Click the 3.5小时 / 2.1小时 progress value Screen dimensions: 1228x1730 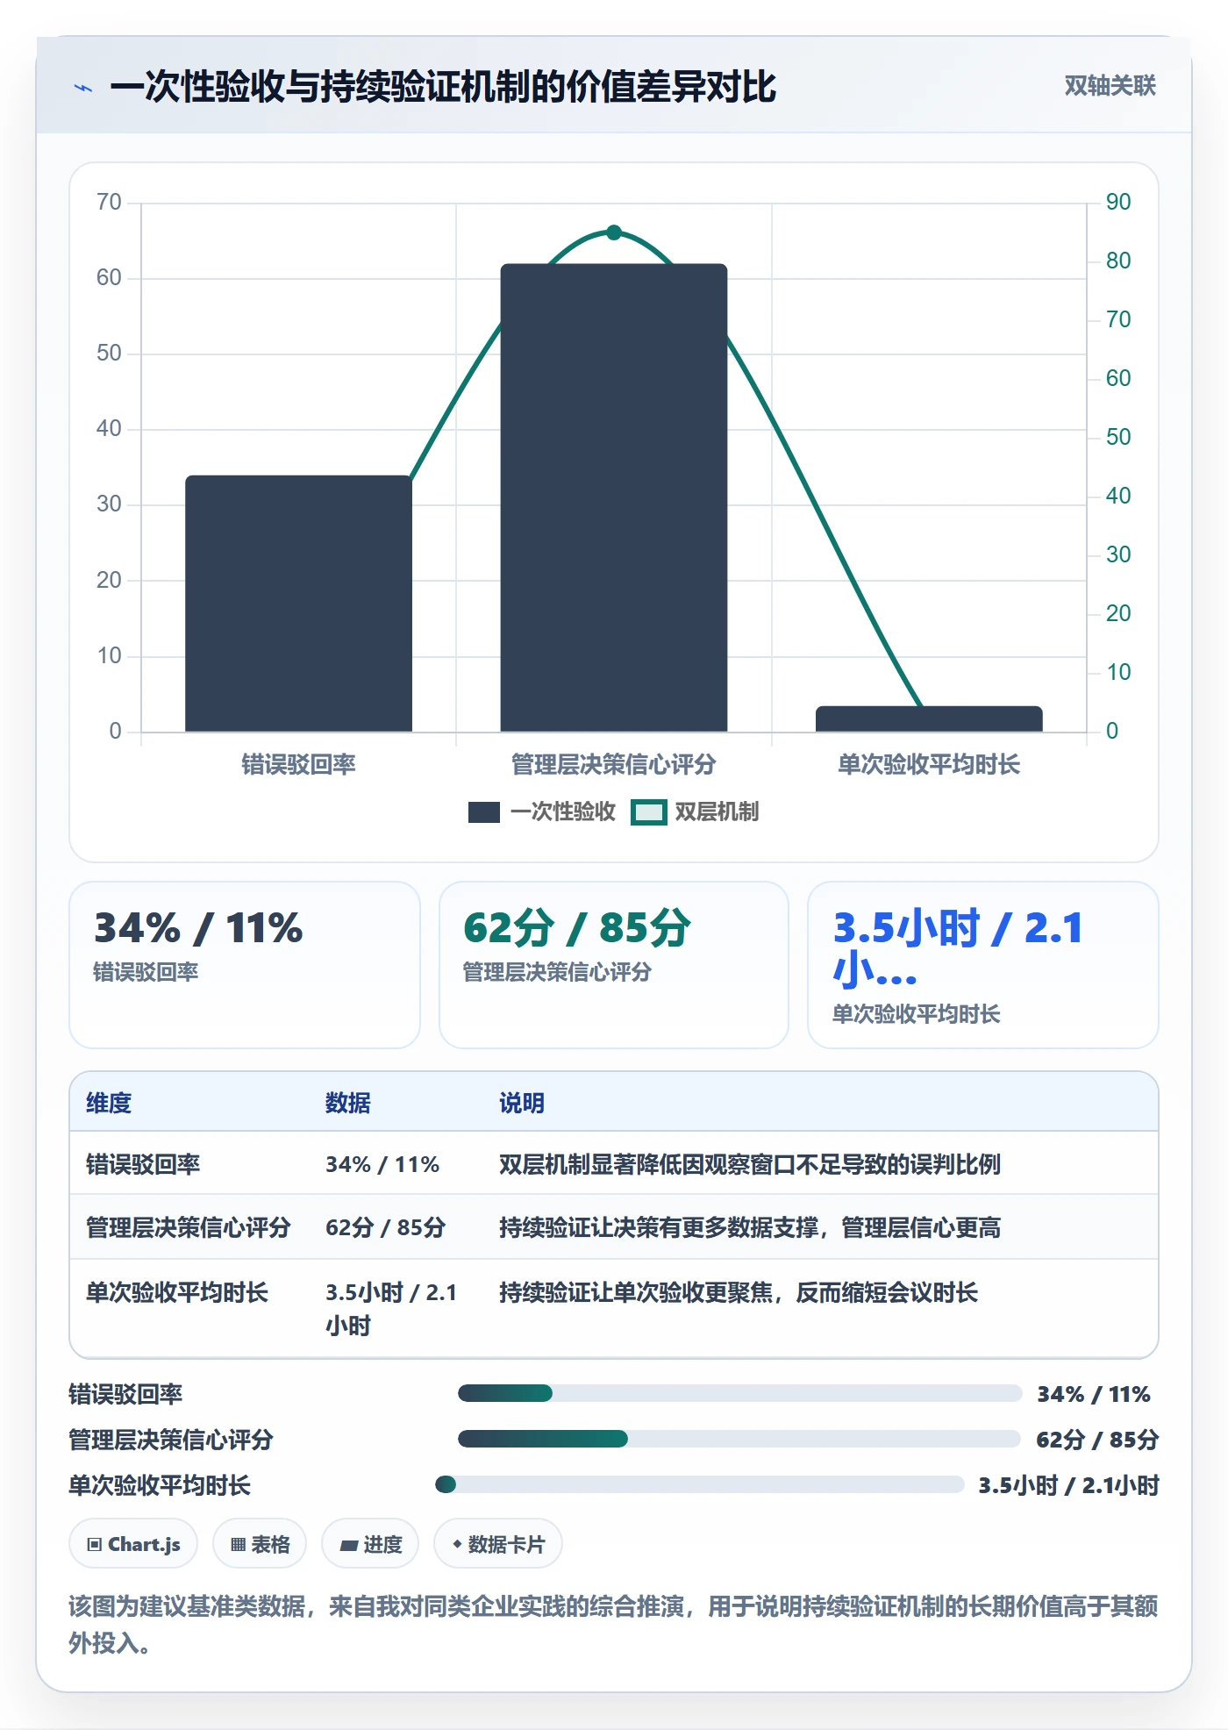pyautogui.click(x=1068, y=1485)
